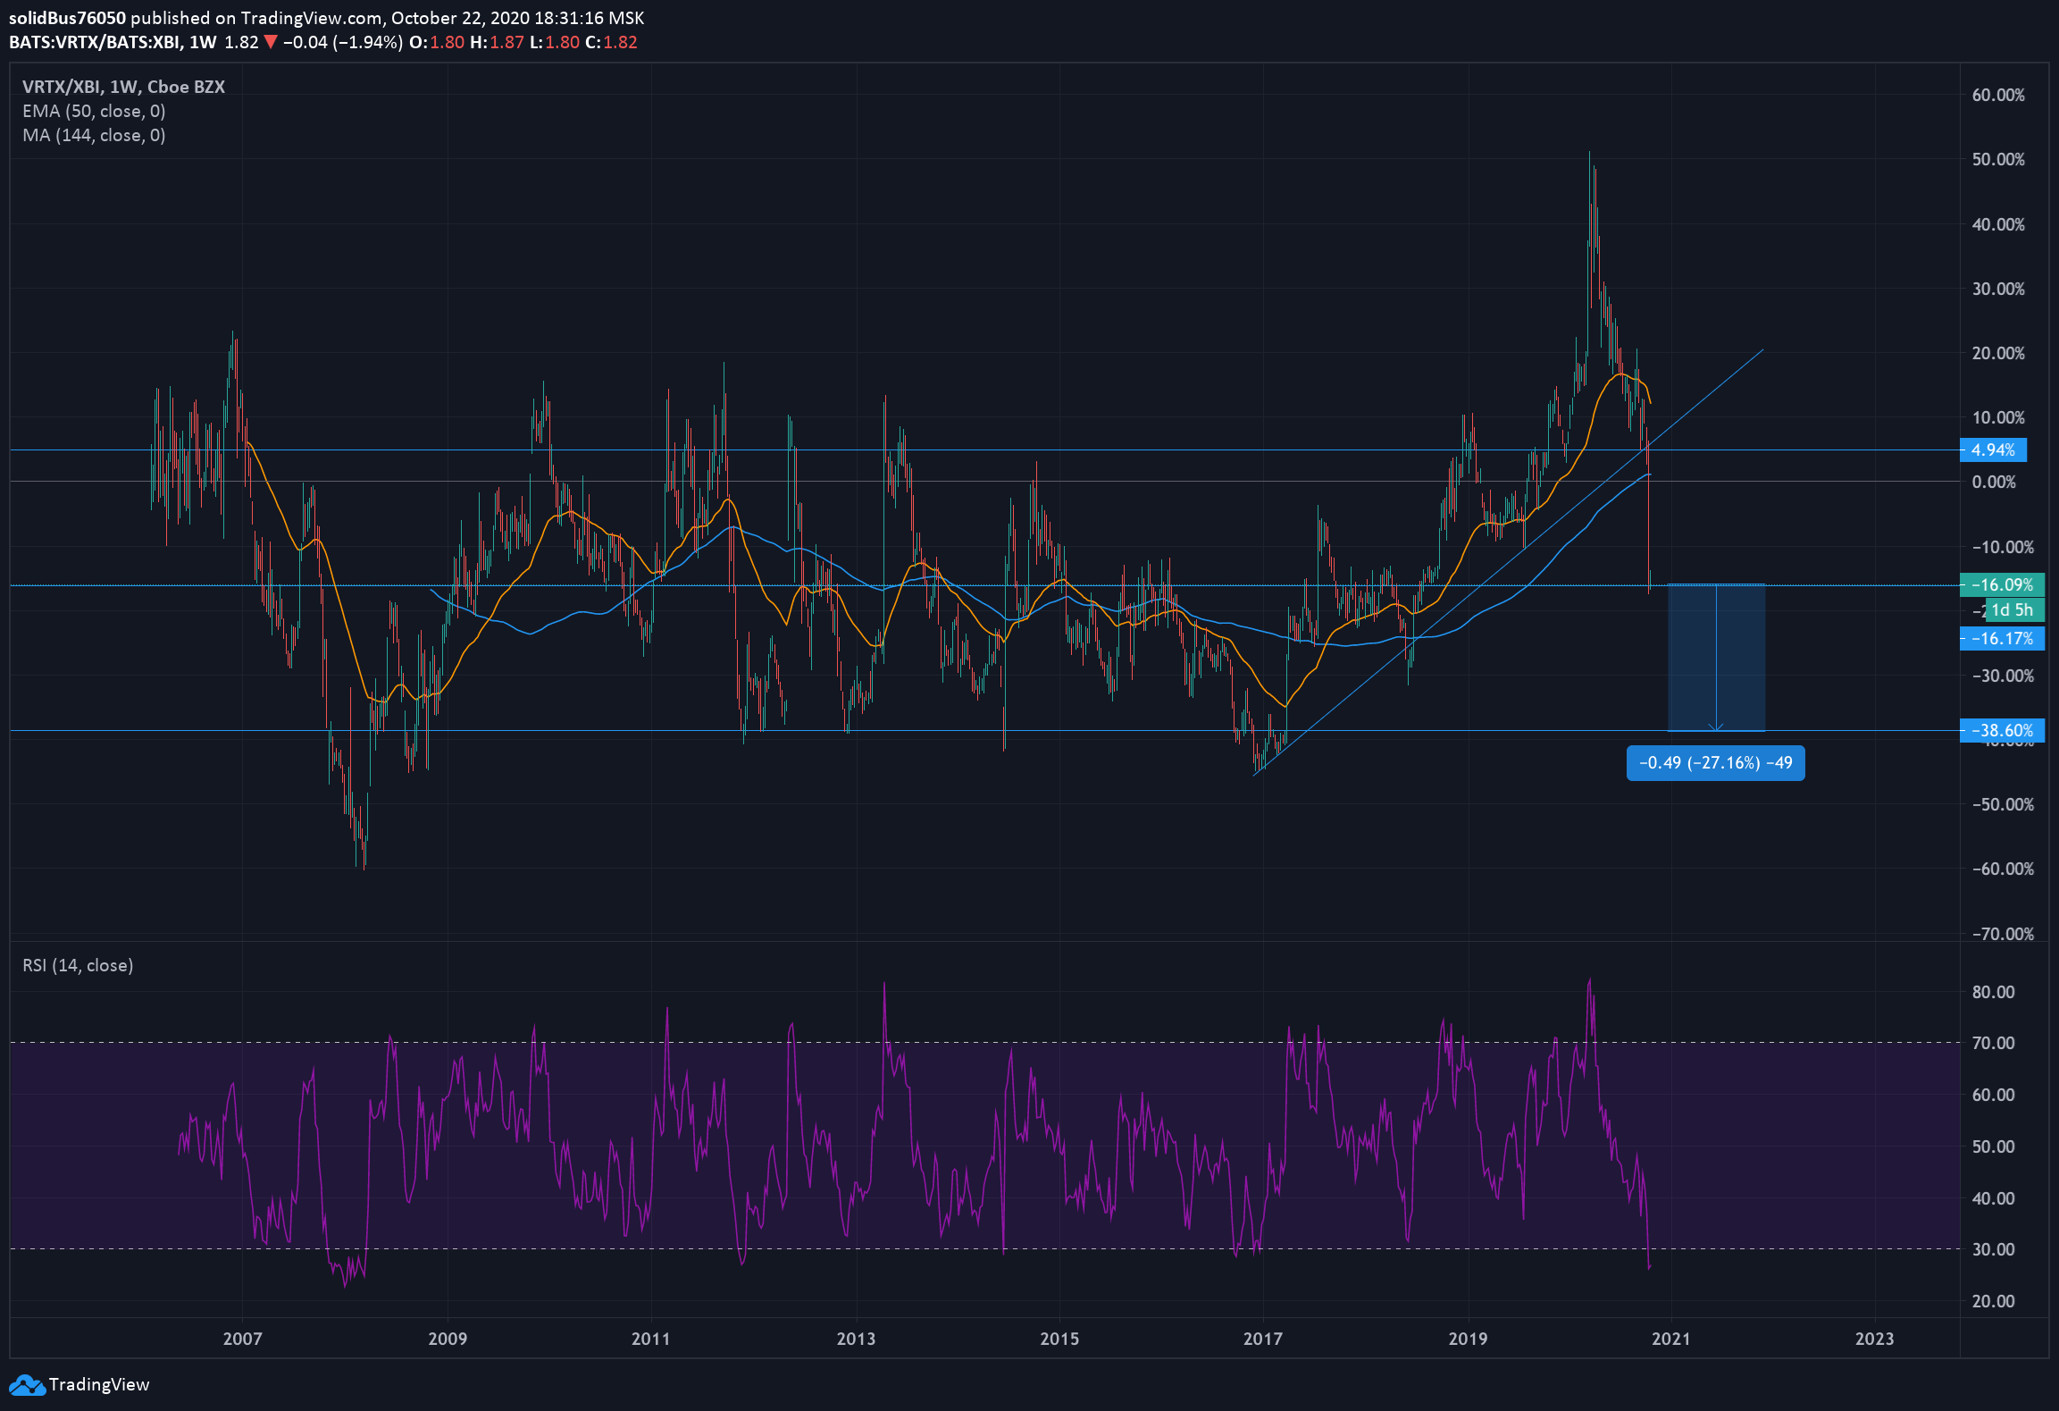Viewport: 2059px width, 1411px height.
Task: Click the solidBus76050 publisher name
Action: click(67, 18)
